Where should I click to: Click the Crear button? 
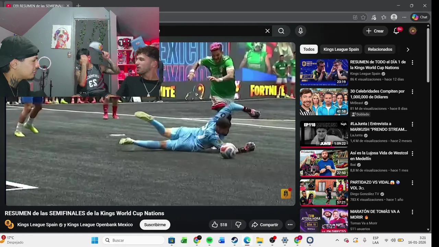[x=375, y=31]
